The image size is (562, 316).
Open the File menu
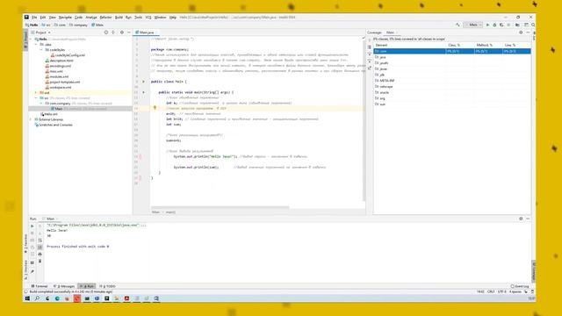pos(34,18)
